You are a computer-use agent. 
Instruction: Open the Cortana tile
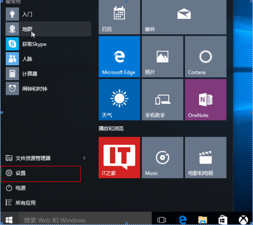click(x=206, y=57)
